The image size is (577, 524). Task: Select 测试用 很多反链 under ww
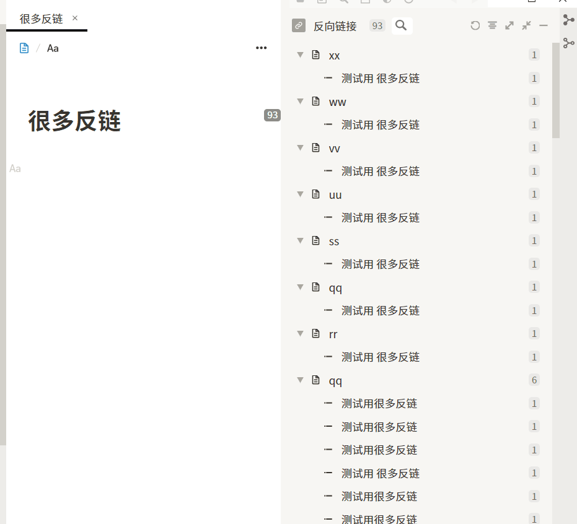pos(381,124)
